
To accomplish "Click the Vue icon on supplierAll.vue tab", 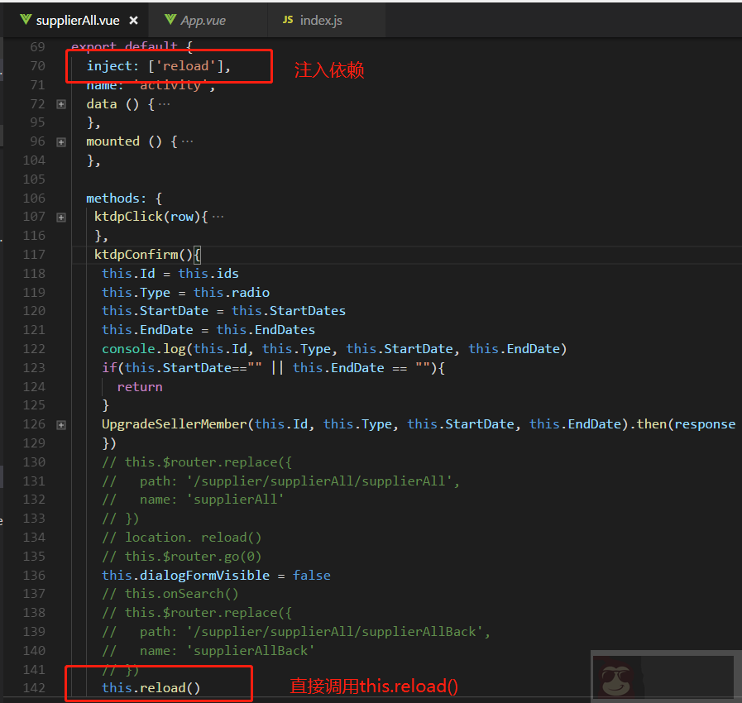I will [x=26, y=20].
